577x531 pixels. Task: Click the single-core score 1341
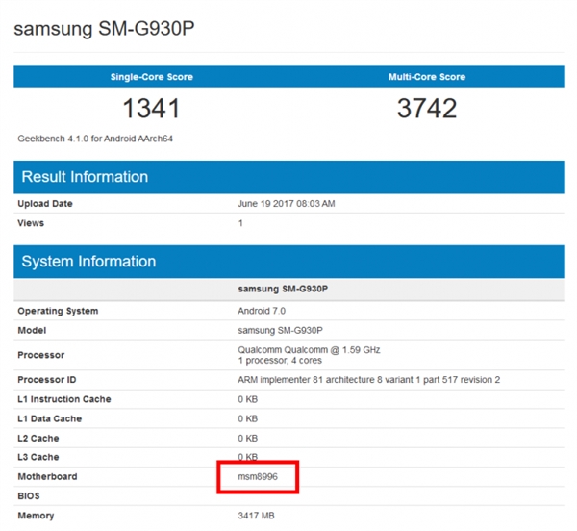pos(151,108)
